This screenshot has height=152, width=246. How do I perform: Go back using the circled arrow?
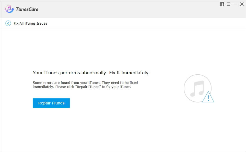[x=8, y=24]
